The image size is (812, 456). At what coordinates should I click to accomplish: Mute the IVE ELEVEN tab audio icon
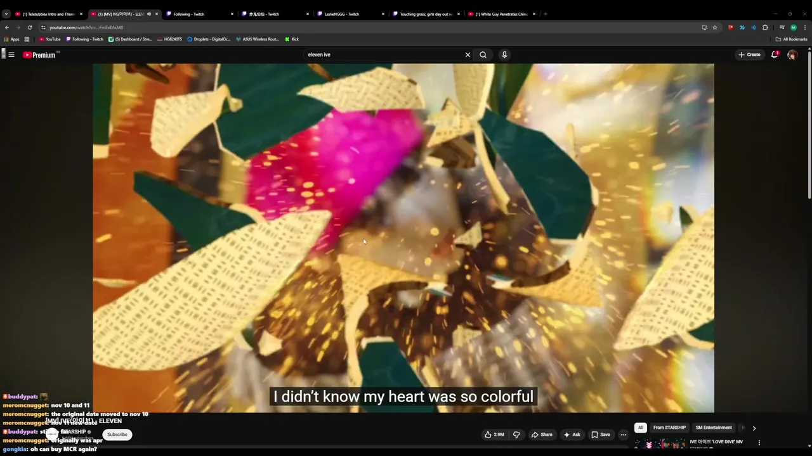pyautogui.click(x=149, y=14)
